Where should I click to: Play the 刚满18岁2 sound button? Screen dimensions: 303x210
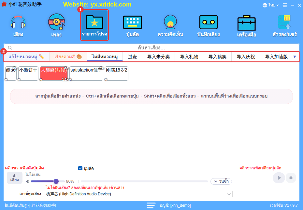tap(117, 73)
